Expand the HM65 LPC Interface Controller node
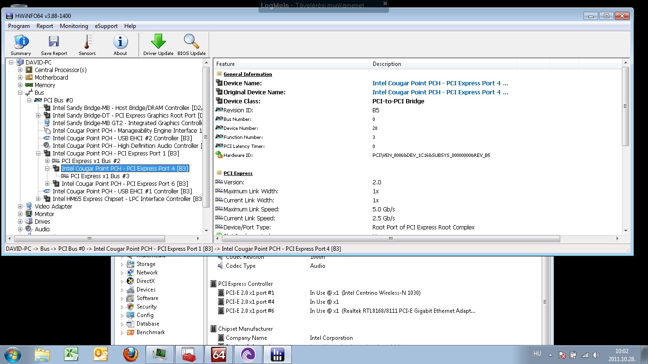 click(x=38, y=199)
